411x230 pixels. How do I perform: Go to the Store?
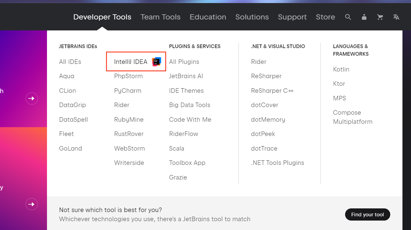tap(325, 17)
